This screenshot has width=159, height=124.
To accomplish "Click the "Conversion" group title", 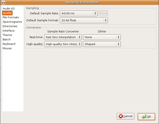I will pyautogui.click(x=33, y=27).
